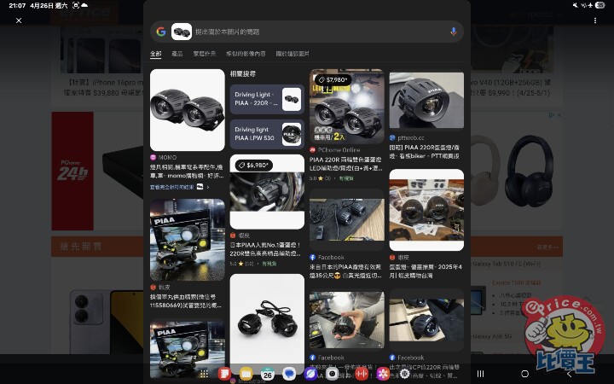Open the PChome 24h red banner behind overlay
Image resolution: width=614 pixels, height=384 pixels.
[72, 171]
